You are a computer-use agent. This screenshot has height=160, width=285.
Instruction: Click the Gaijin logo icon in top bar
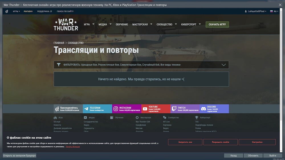point(7,11)
